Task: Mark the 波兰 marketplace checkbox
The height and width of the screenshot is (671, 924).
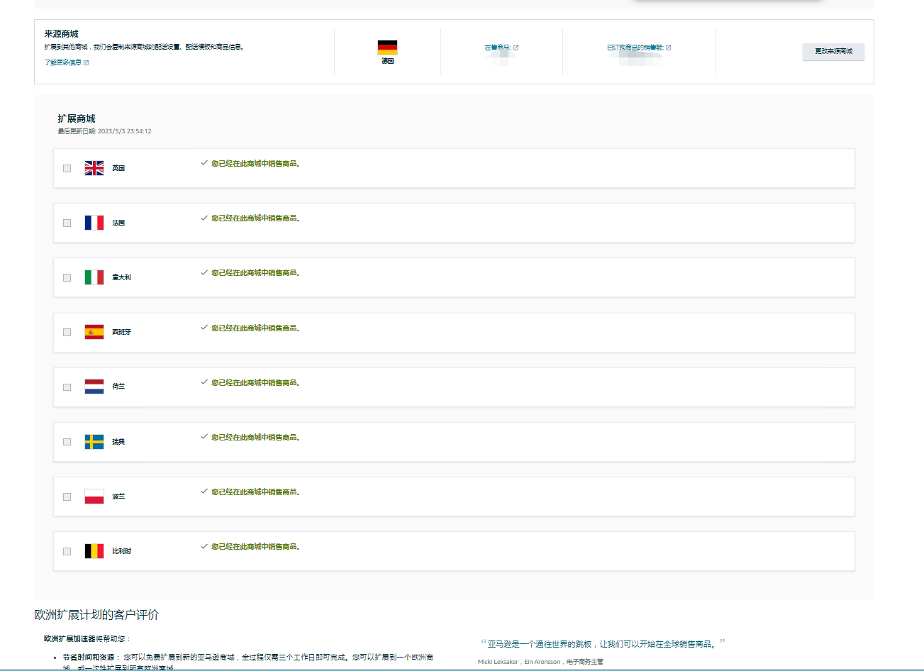Action: (x=67, y=497)
